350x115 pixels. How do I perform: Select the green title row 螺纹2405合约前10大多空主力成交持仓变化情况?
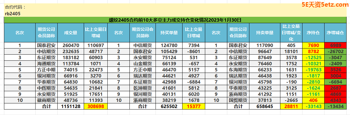click(175, 20)
